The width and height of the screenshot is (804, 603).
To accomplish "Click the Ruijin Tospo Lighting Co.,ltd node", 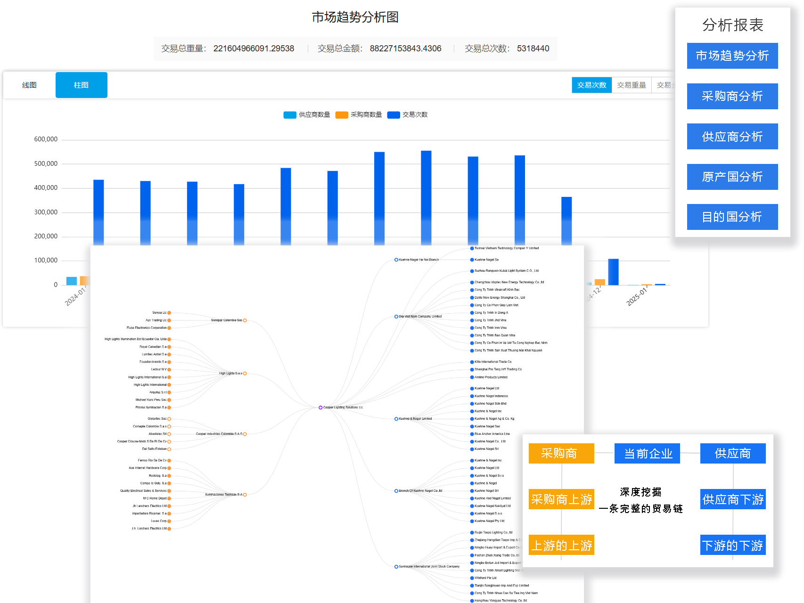I will pos(472,532).
